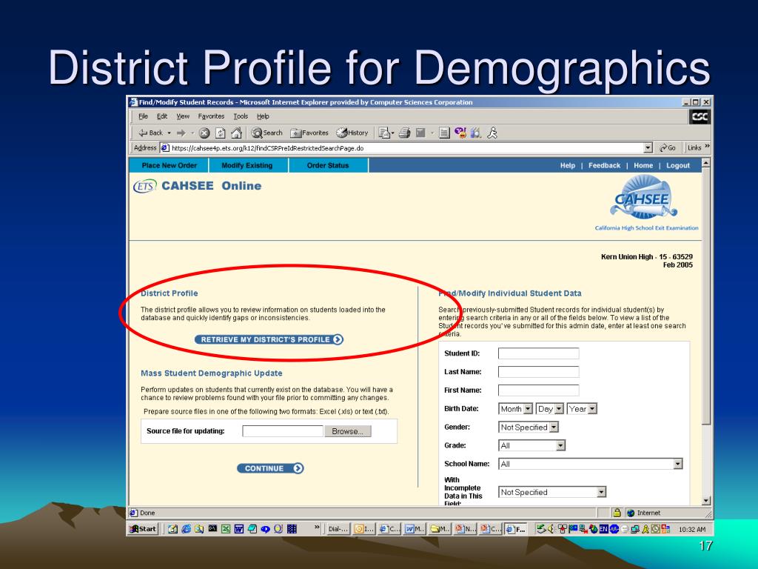
Task: Open the Edit menu
Action: [x=162, y=116]
